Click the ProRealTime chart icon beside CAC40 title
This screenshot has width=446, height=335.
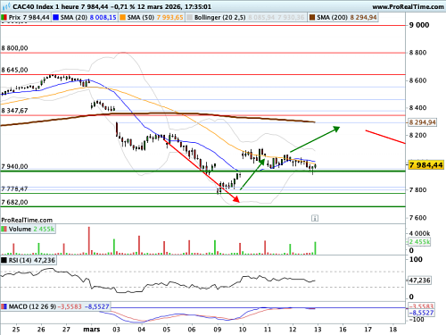click(x=6, y=6)
